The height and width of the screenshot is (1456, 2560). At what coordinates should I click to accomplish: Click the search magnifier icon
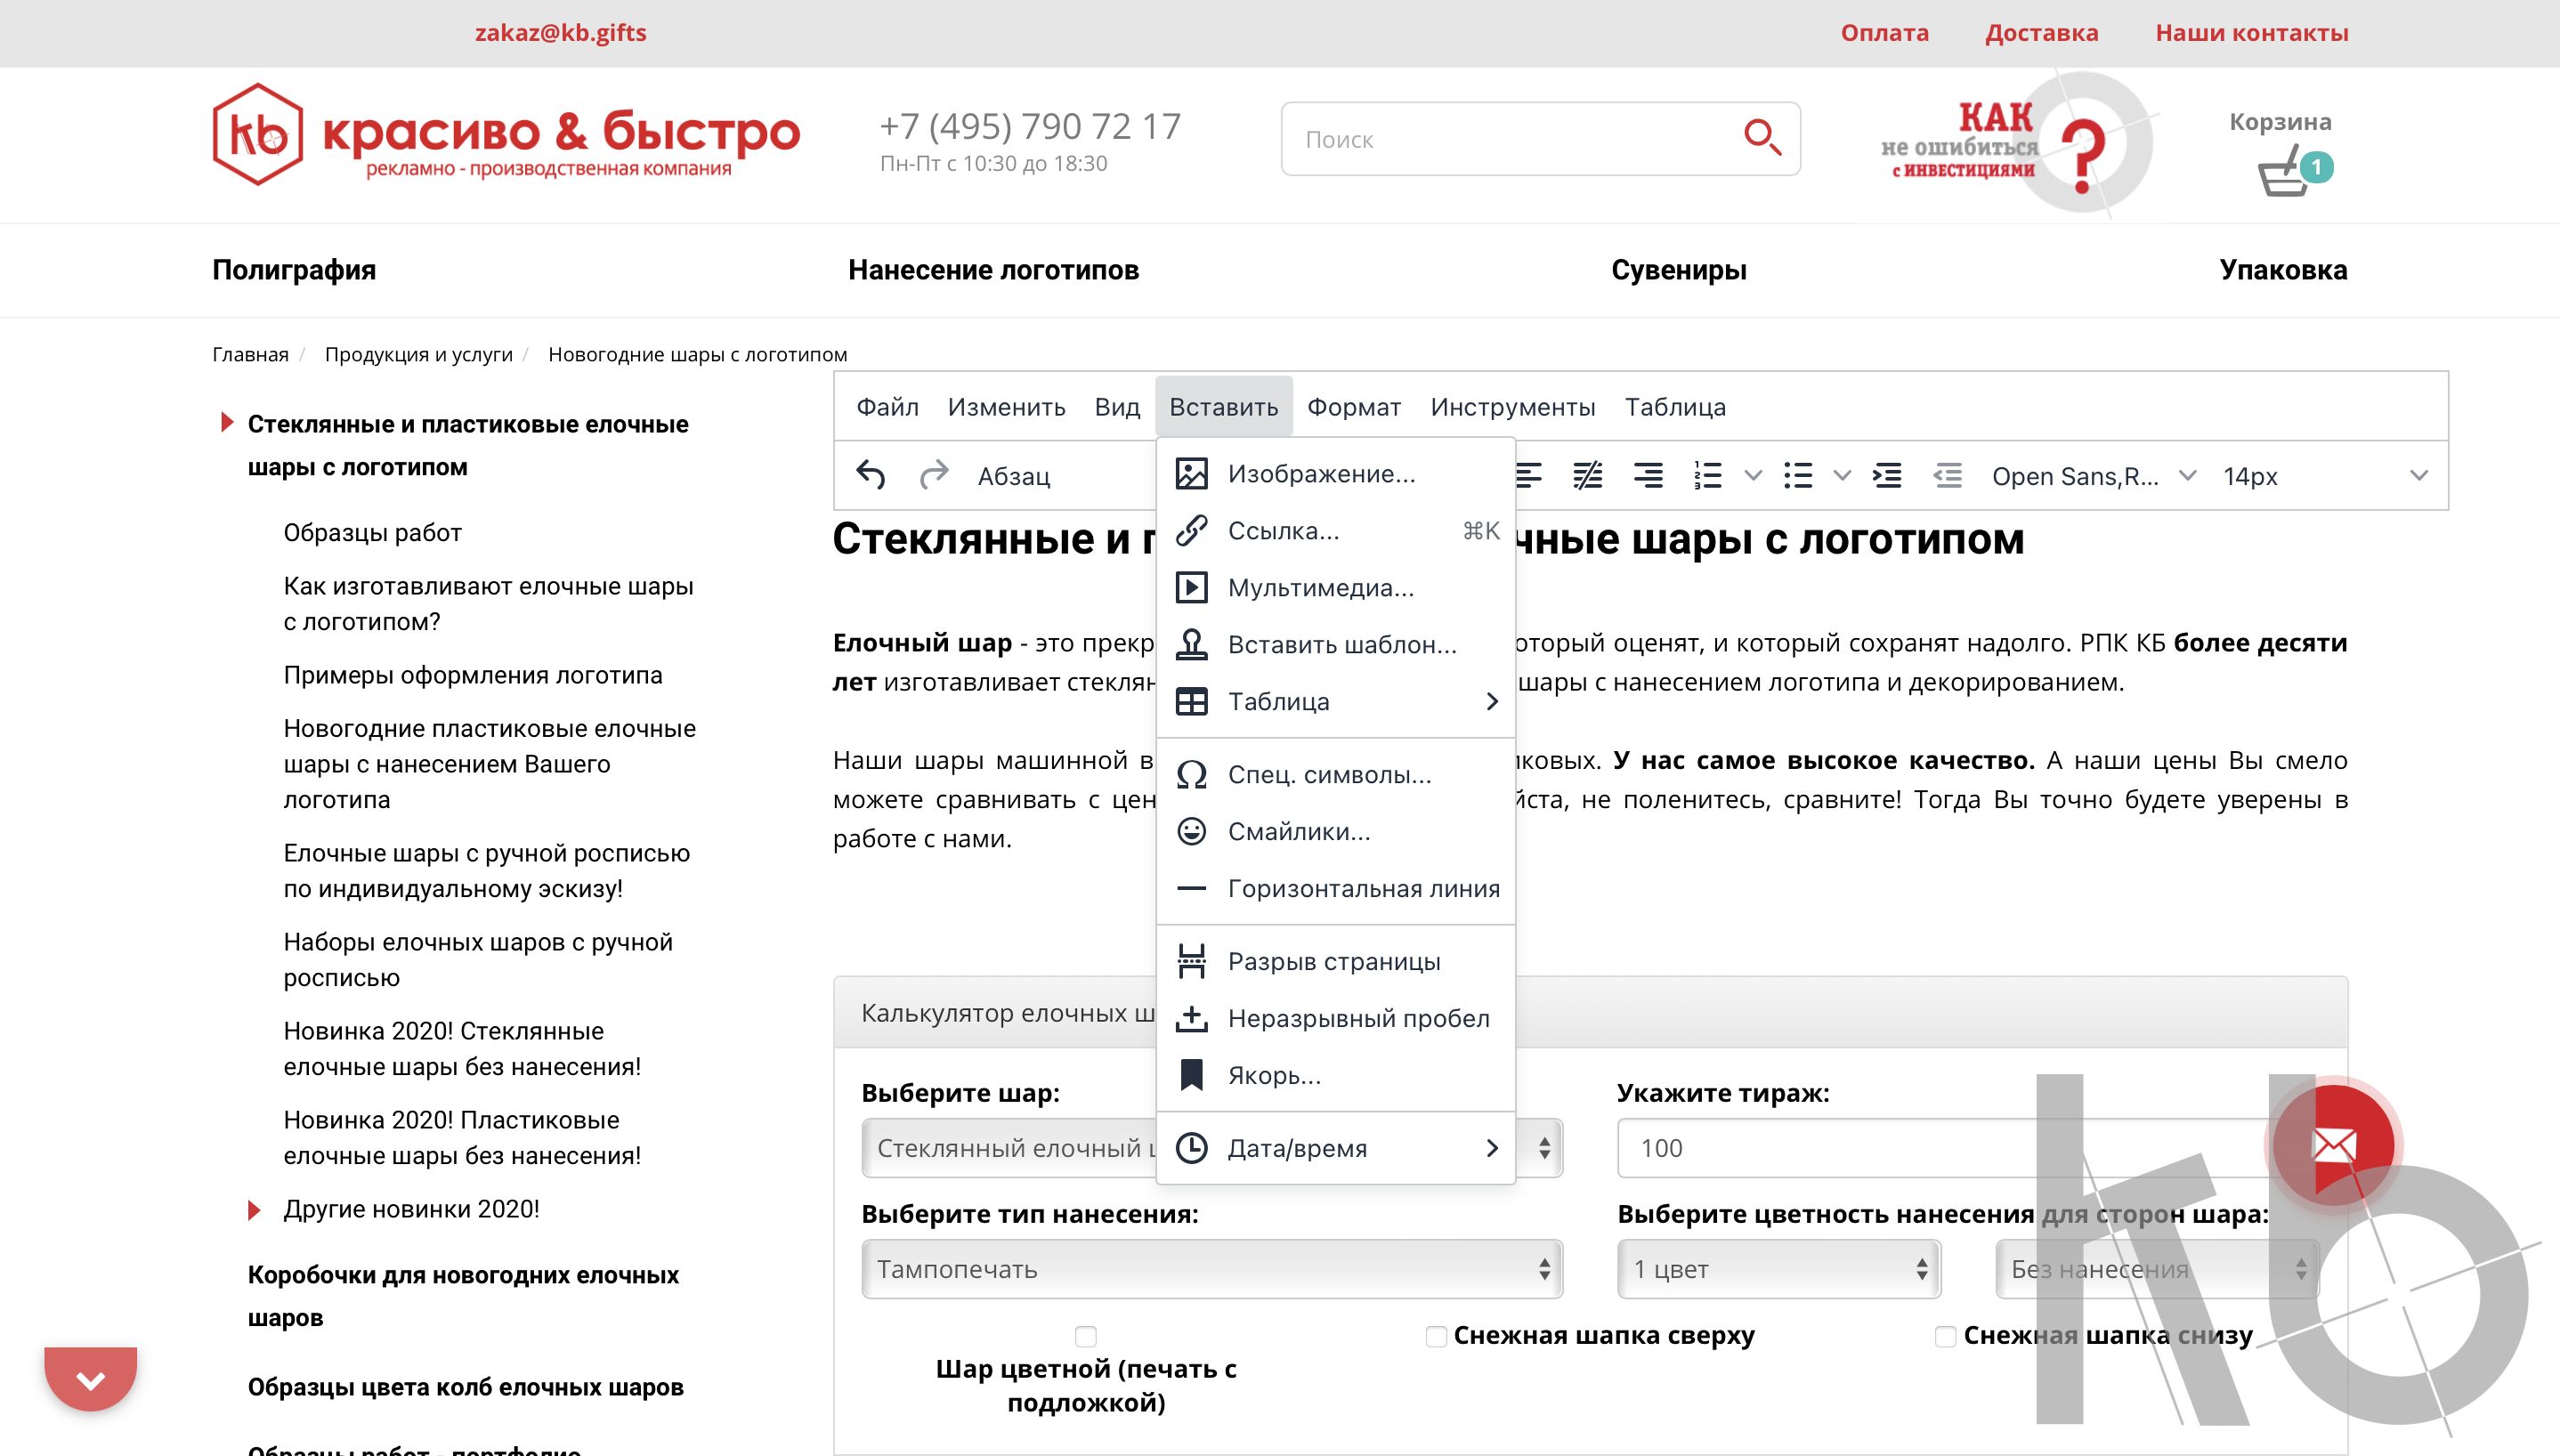point(1761,138)
